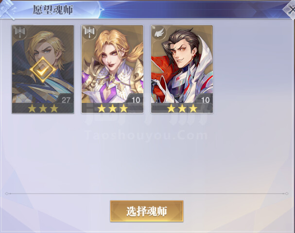Click the level 10 badge on third card

tap(205, 100)
